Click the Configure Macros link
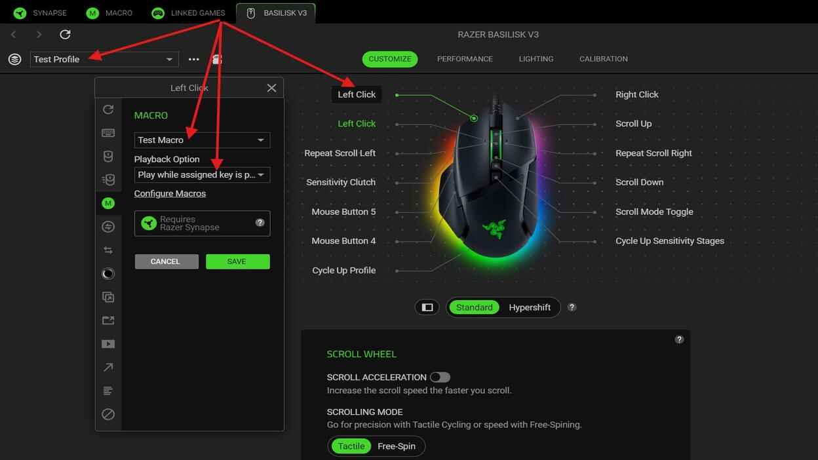Image resolution: width=818 pixels, height=460 pixels. [x=170, y=193]
